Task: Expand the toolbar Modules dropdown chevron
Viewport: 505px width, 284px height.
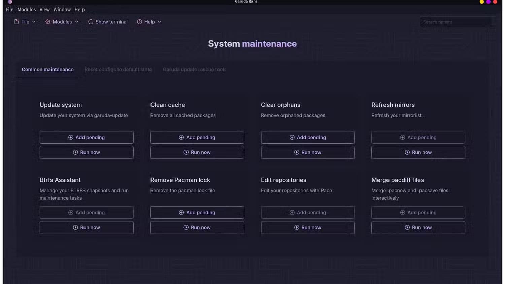Action: coord(77,22)
